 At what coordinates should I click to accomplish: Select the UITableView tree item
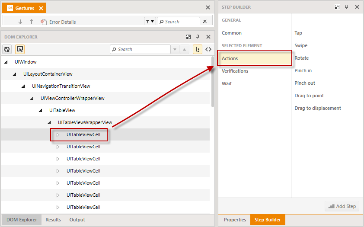click(62, 110)
